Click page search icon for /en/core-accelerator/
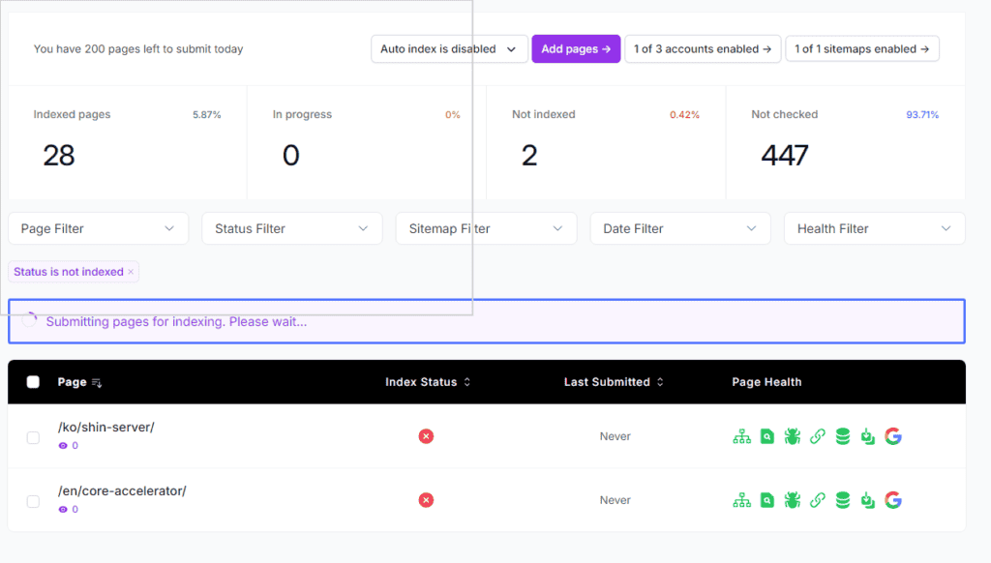Viewport: 991px width, 563px height. click(766, 500)
